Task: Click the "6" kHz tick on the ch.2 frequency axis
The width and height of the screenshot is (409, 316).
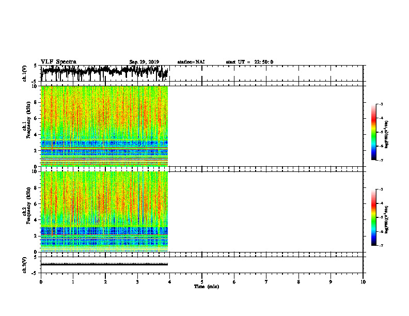Action: (36, 204)
